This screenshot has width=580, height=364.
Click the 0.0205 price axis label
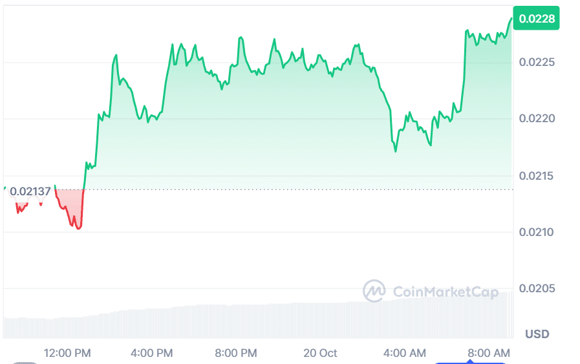[537, 288]
